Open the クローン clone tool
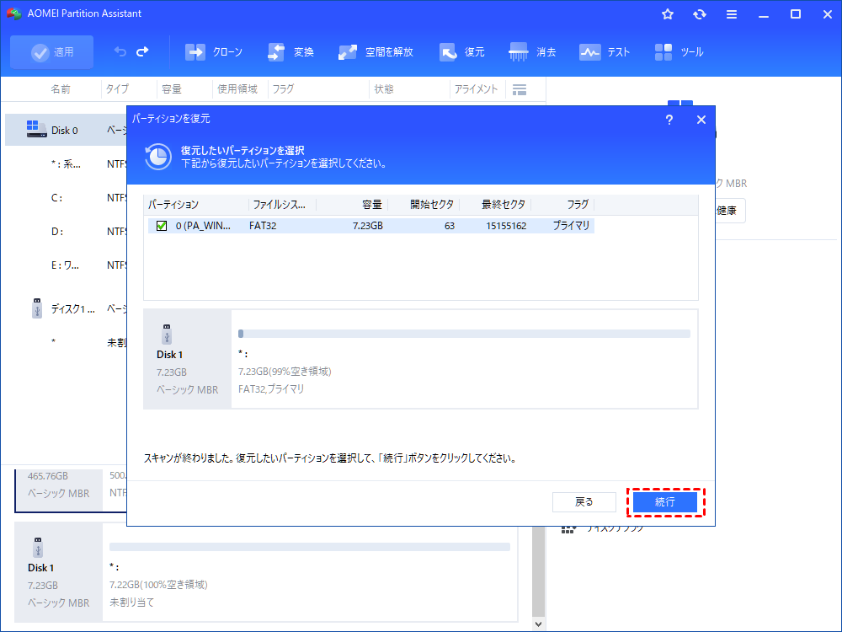 214,52
